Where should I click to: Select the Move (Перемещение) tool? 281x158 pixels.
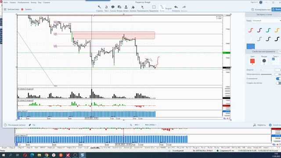tap(143, 8)
